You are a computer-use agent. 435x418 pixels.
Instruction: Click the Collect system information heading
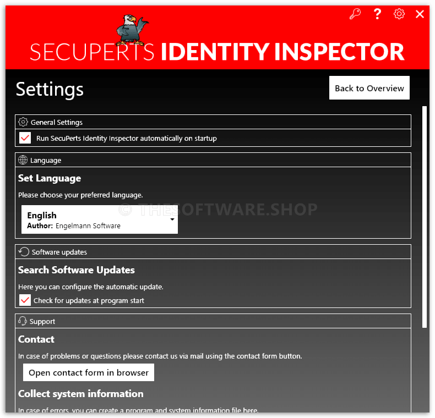pyautogui.click(x=81, y=394)
